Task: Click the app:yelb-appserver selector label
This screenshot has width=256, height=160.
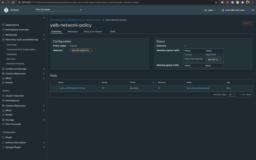Action: [x=81, y=50]
